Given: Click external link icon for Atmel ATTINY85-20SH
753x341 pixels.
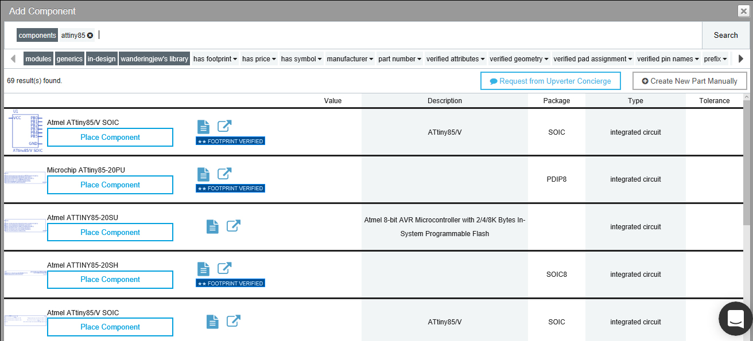Looking at the screenshot, I should (x=224, y=268).
